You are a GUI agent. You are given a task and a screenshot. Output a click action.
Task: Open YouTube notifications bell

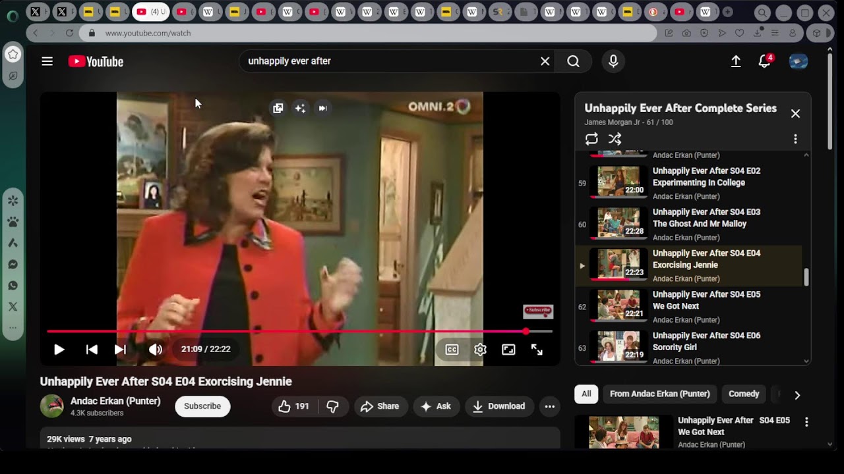[765, 61]
